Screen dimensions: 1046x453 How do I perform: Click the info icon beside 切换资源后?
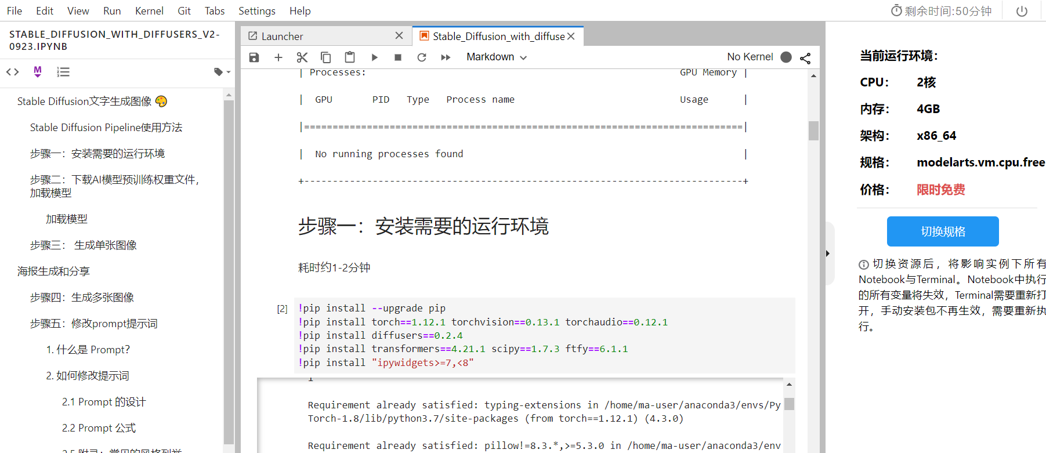[x=864, y=264]
